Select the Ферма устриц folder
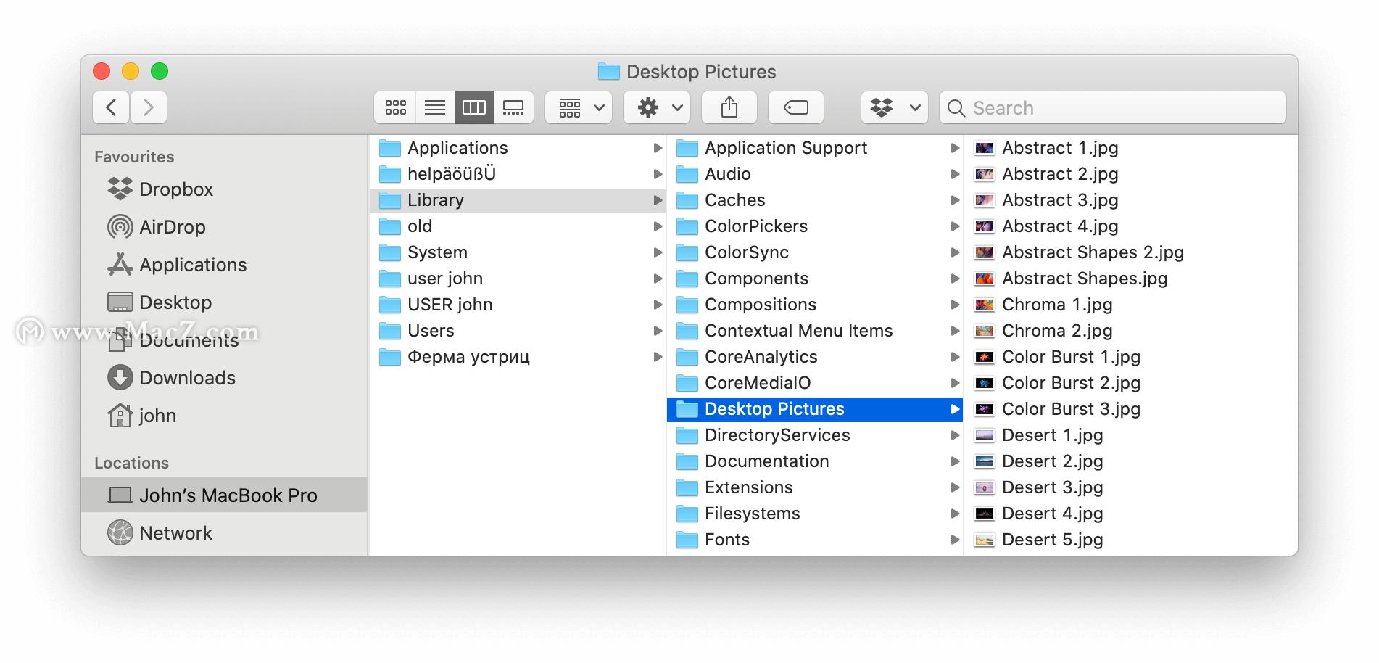This screenshot has width=1379, height=663. (518, 357)
